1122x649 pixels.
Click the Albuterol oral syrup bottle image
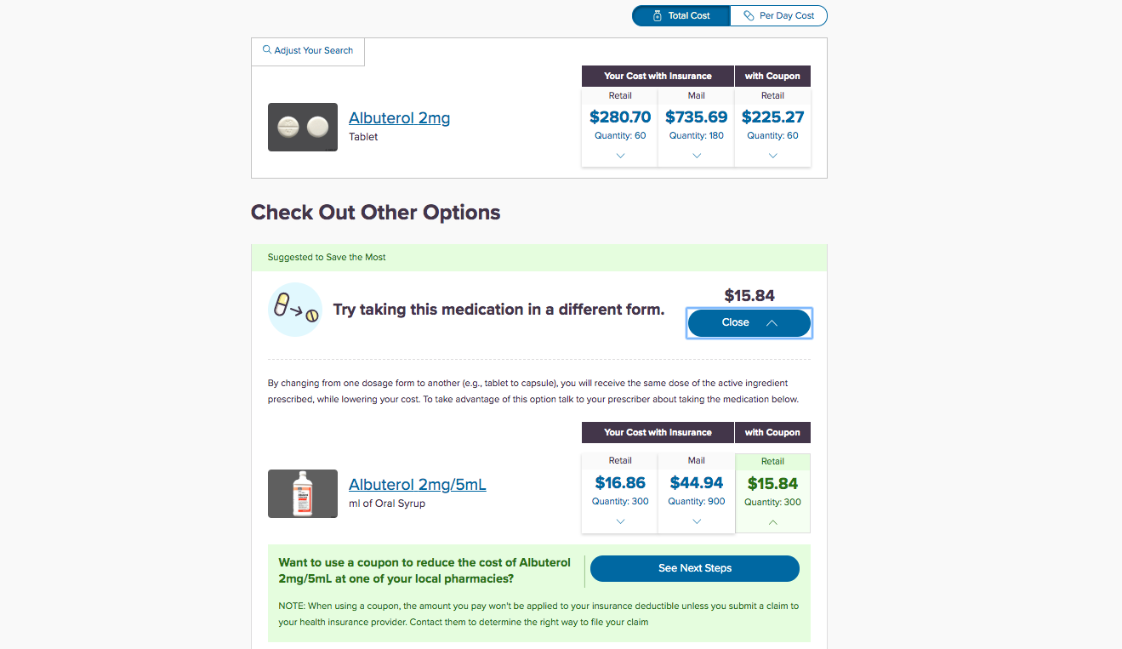303,493
